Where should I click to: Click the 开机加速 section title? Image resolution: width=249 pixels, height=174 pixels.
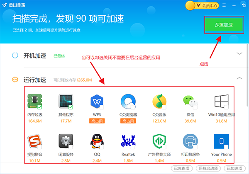(35, 56)
